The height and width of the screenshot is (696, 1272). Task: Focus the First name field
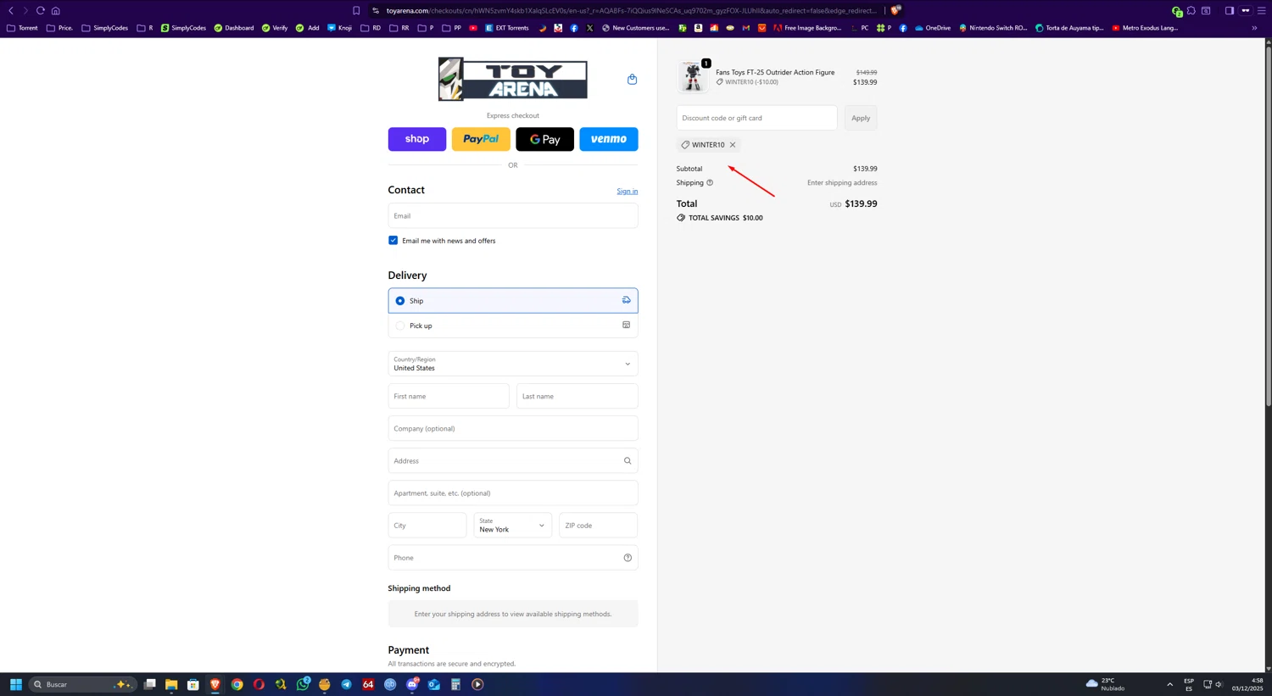pyautogui.click(x=449, y=397)
